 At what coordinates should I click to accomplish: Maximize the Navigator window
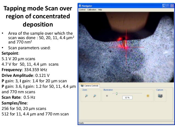(168, 6)
